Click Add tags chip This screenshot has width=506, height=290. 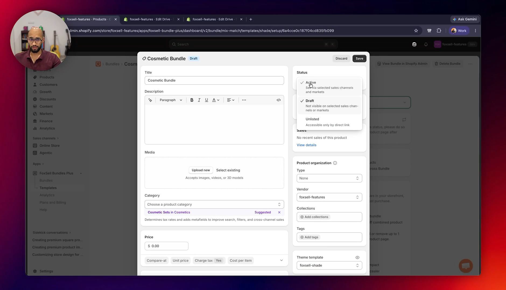pos(309,237)
